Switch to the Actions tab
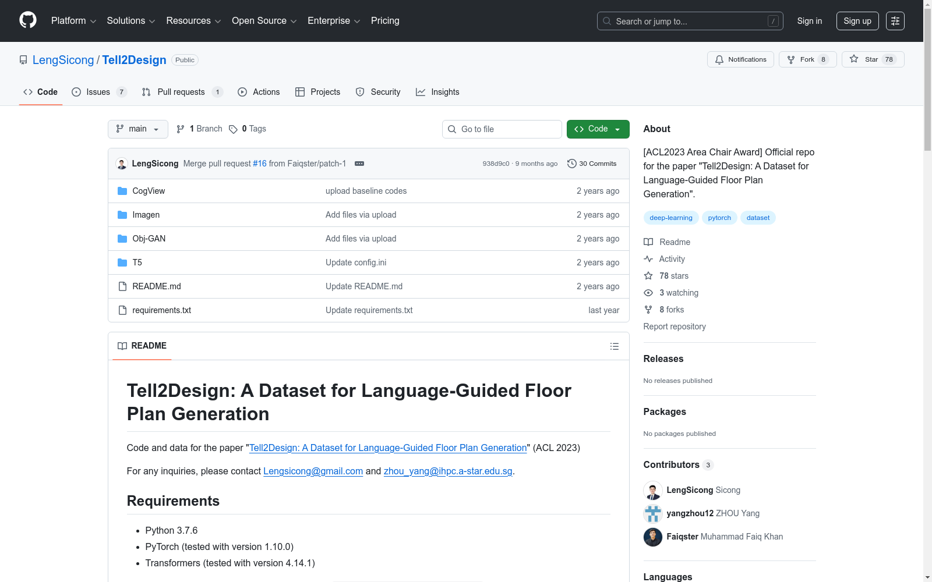 click(259, 92)
